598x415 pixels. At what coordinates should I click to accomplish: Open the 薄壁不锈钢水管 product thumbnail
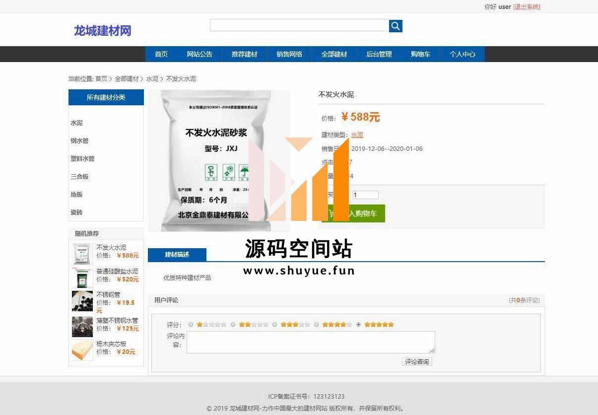click(82, 327)
